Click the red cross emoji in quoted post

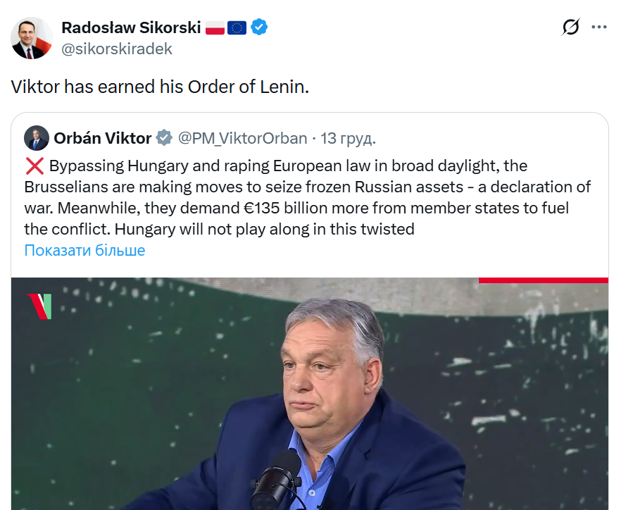pos(34,166)
